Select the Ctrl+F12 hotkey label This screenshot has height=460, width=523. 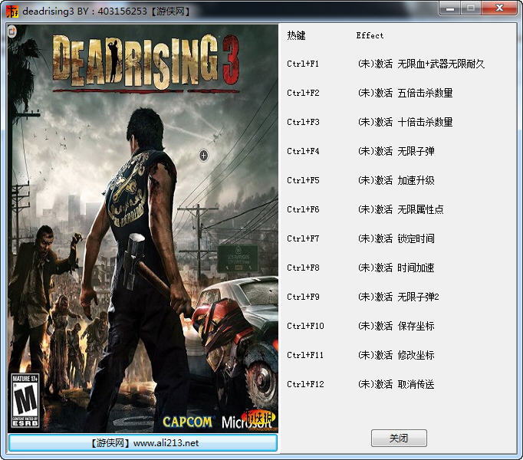(305, 384)
